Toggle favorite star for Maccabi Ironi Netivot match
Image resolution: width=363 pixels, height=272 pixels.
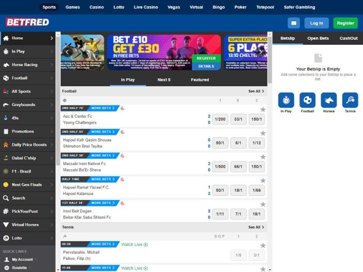[263, 157]
